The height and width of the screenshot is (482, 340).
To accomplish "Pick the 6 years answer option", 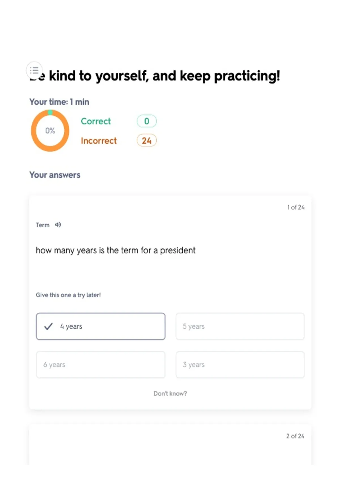I will coord(101,365).
